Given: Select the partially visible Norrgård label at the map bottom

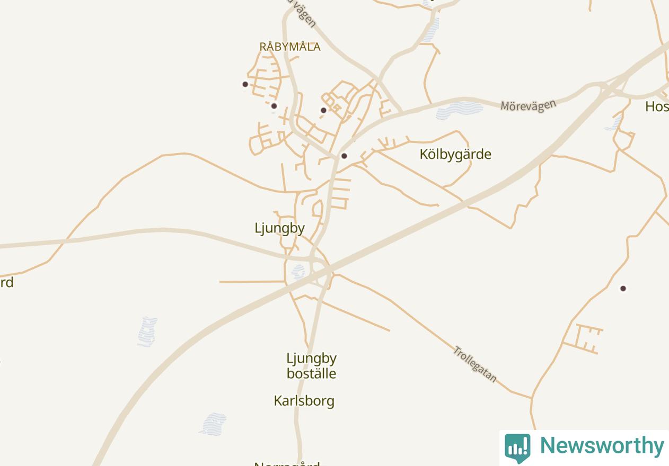Looking at the screenshot, I should coord(287,464).
